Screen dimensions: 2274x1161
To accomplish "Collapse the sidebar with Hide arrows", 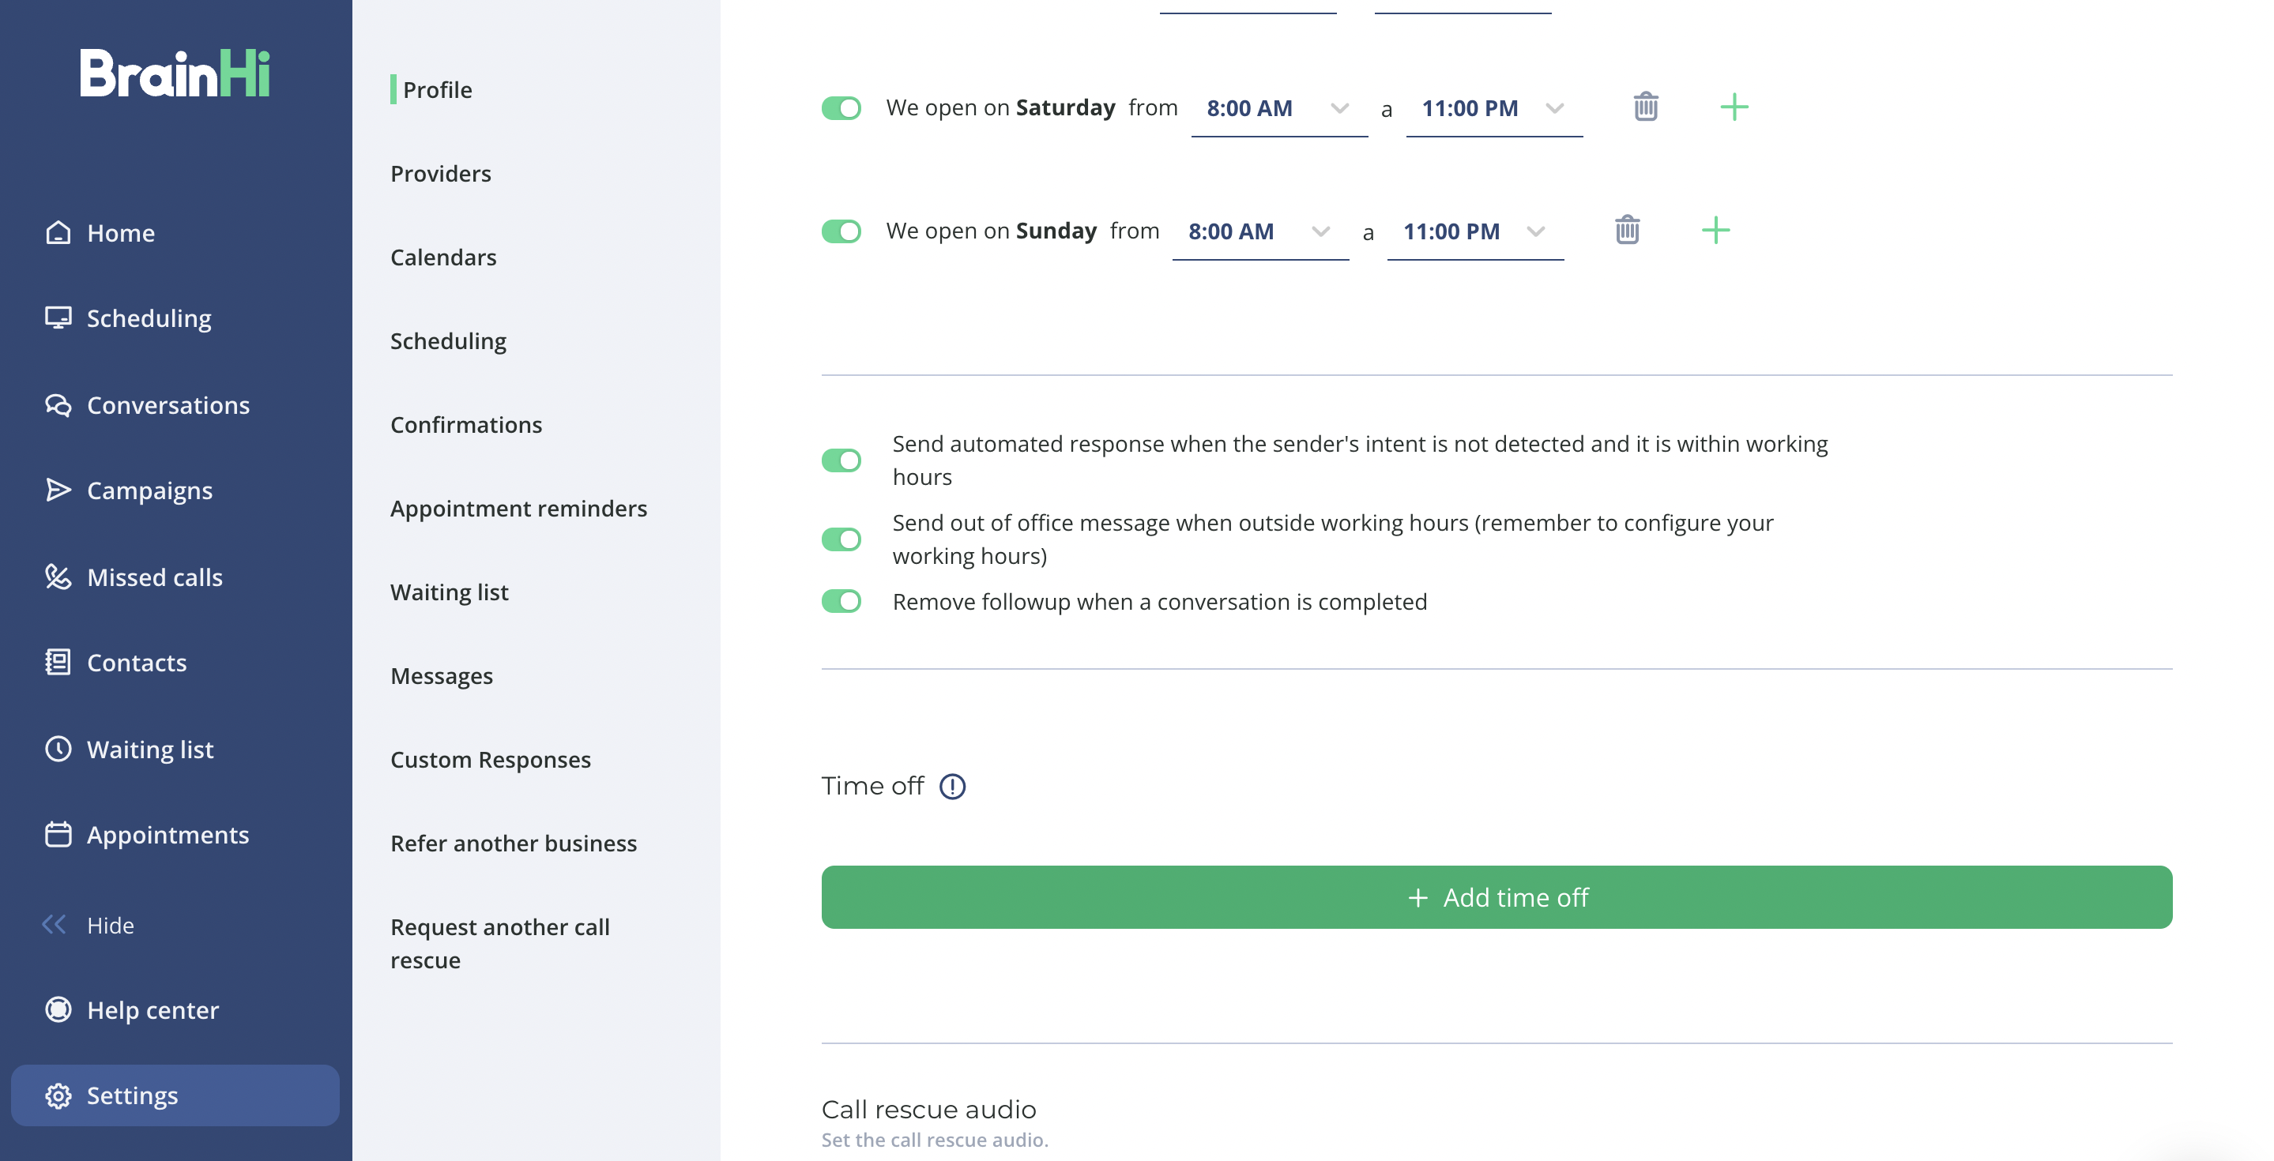I will pos(54,925).
